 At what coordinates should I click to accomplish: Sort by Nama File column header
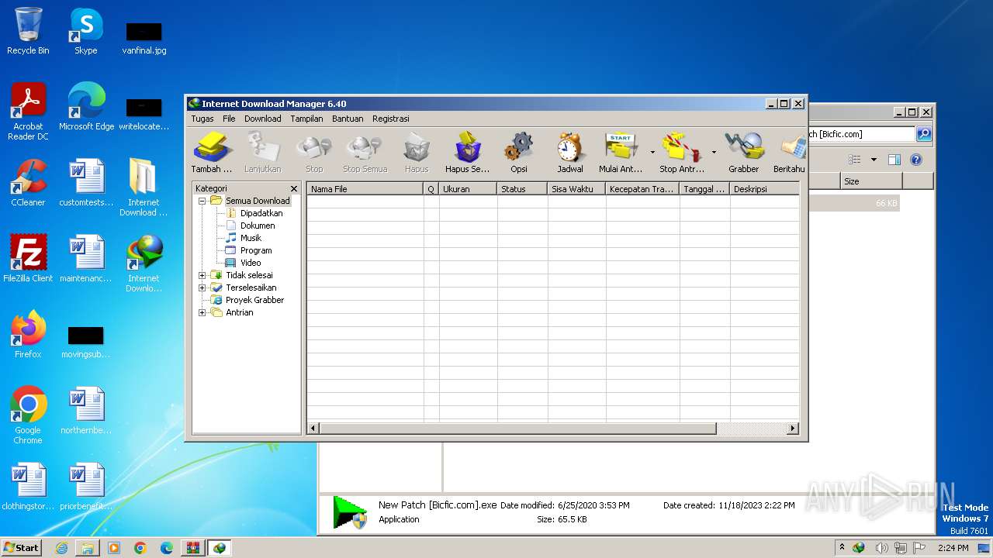click(365, 189)
